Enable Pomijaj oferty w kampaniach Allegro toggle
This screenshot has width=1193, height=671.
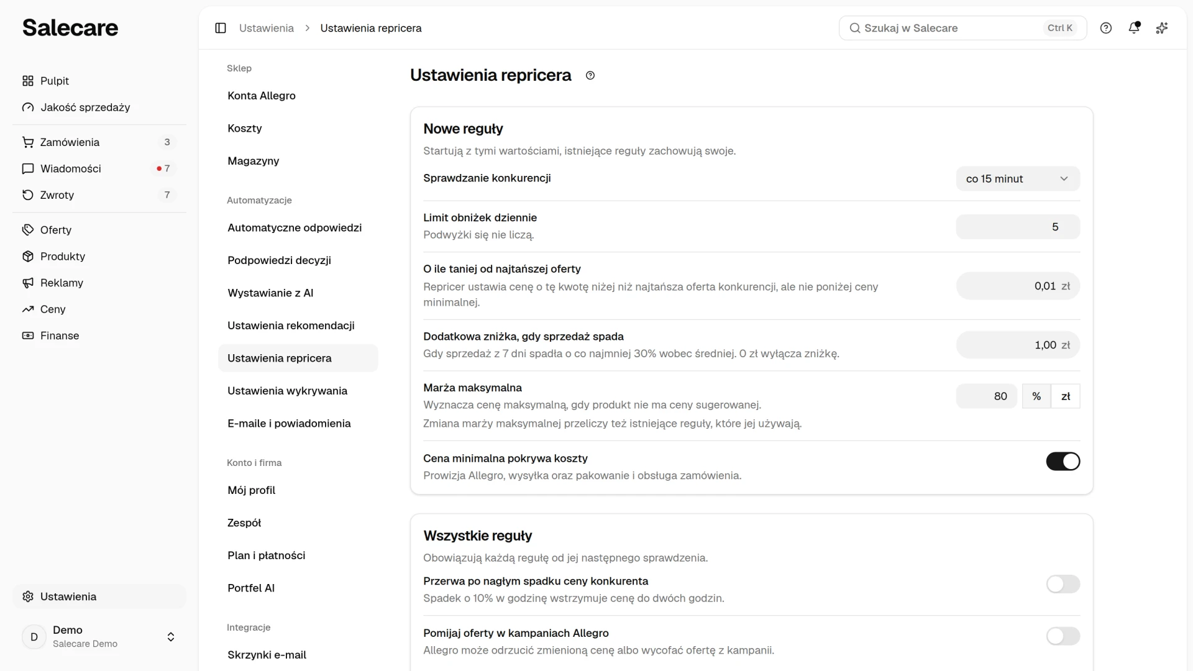point(1063,636)
